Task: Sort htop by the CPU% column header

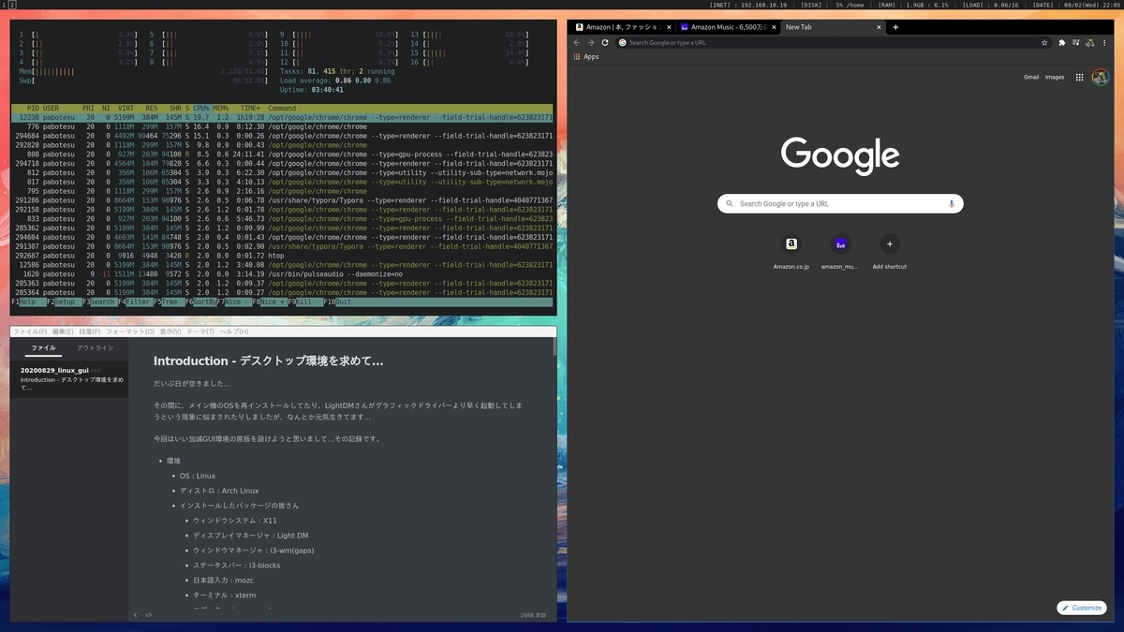Action: (200, 108)
